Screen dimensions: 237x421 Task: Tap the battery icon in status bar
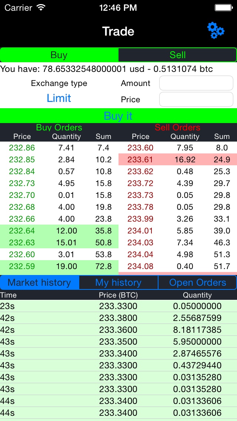click(224, 7)
